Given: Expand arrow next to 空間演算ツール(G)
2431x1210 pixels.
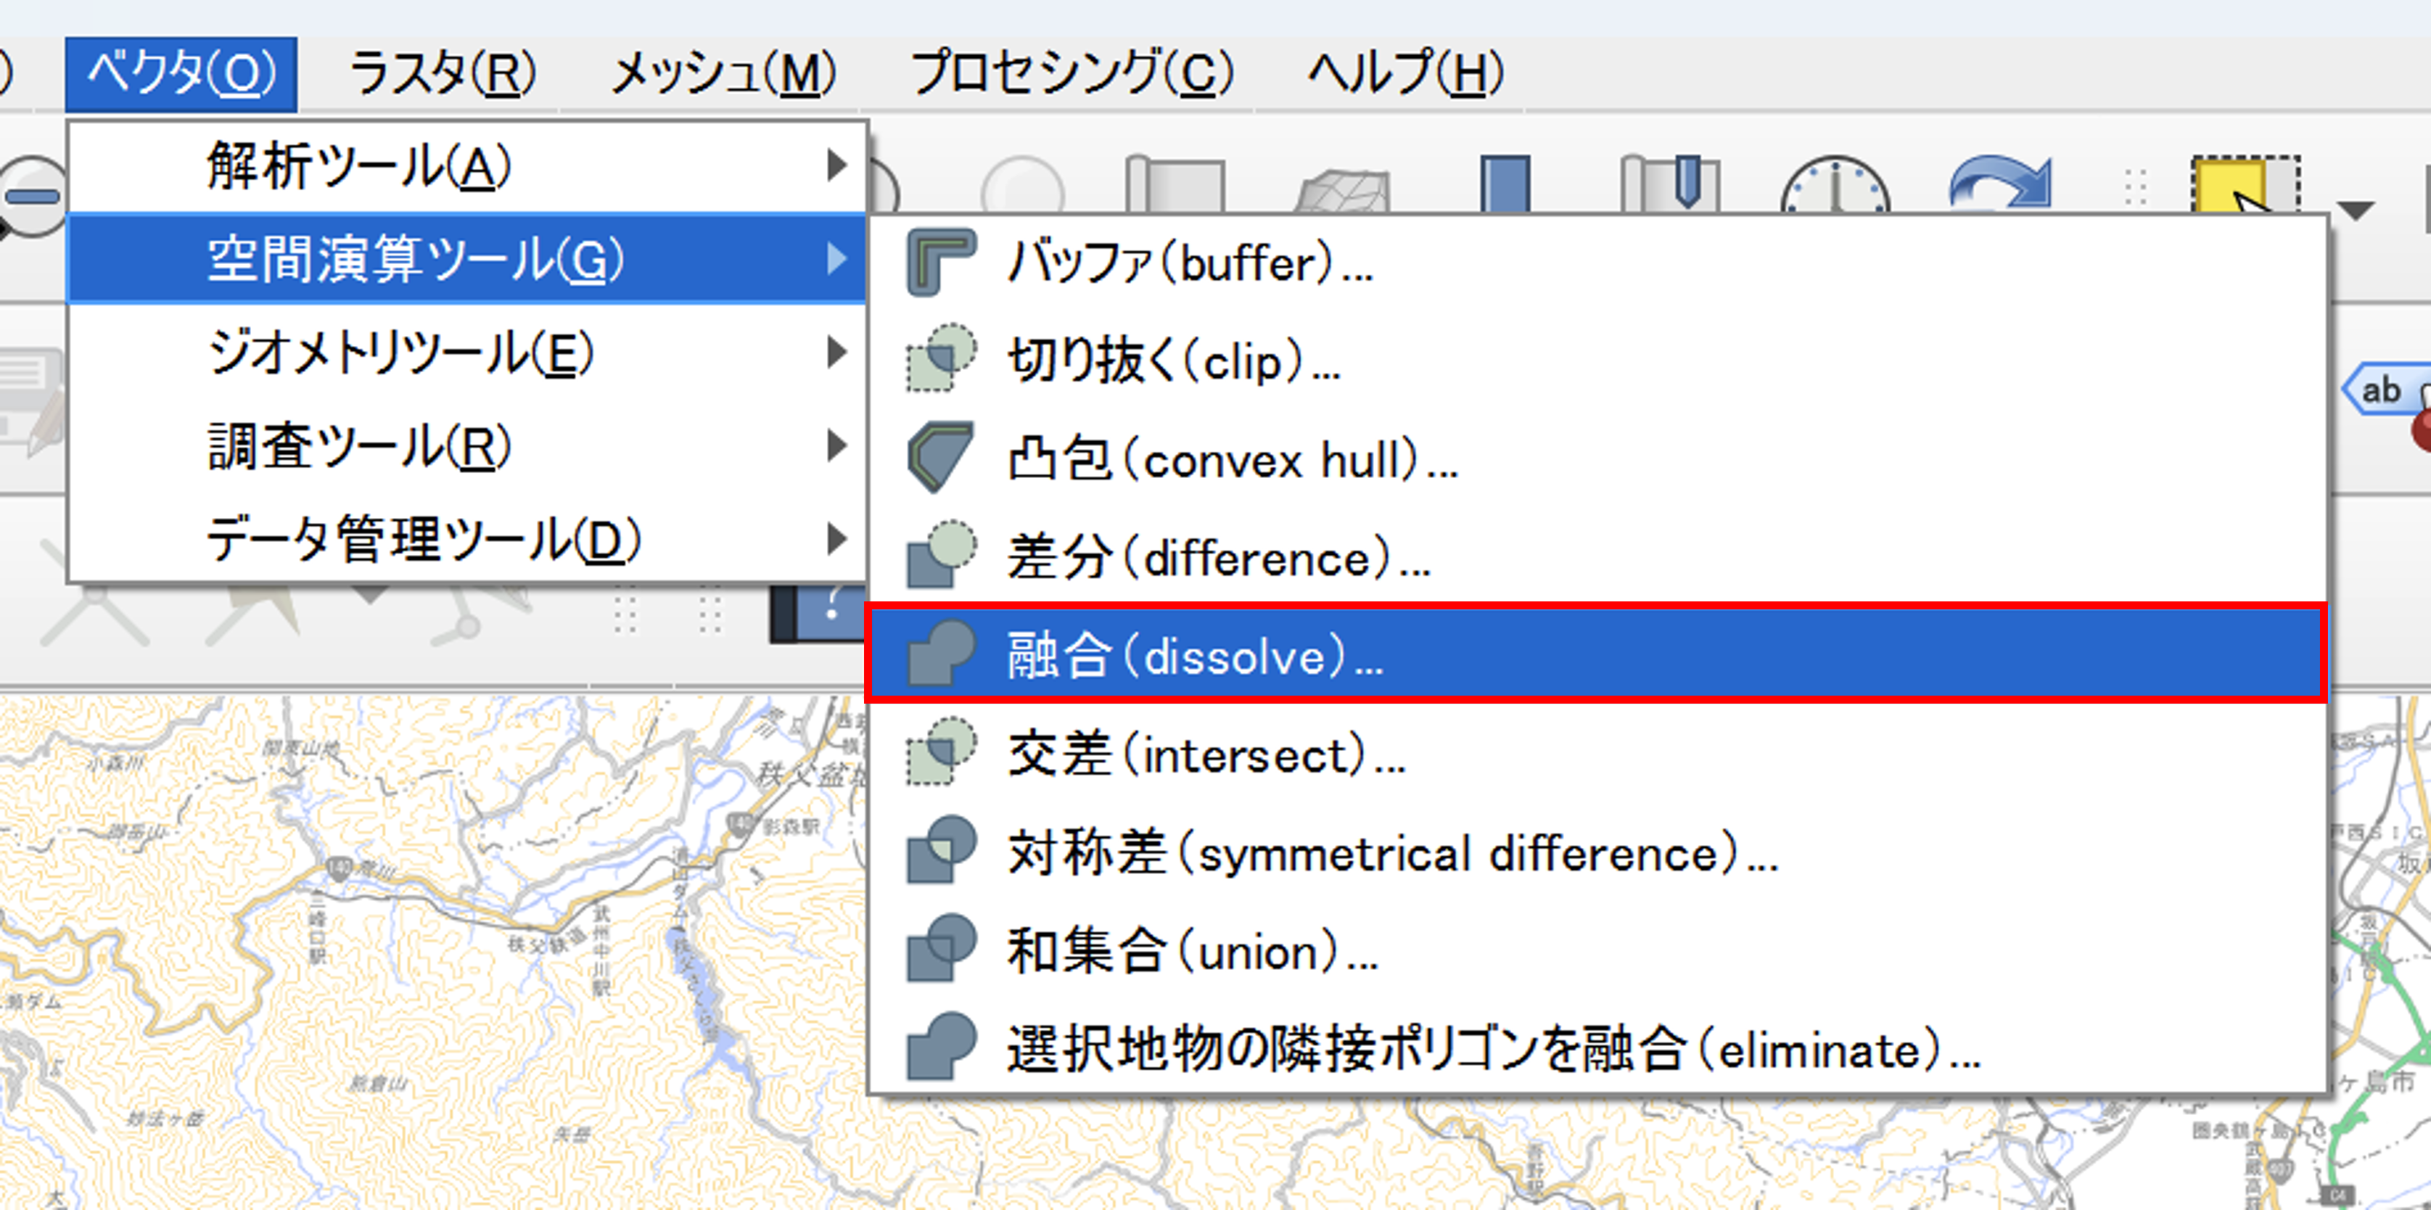Looking at the screenshot, I should [x=836, y=258].
